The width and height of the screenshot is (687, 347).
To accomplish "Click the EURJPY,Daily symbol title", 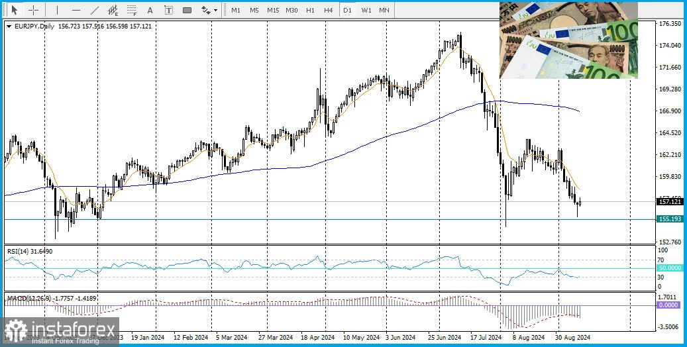I will click(34, 26).
